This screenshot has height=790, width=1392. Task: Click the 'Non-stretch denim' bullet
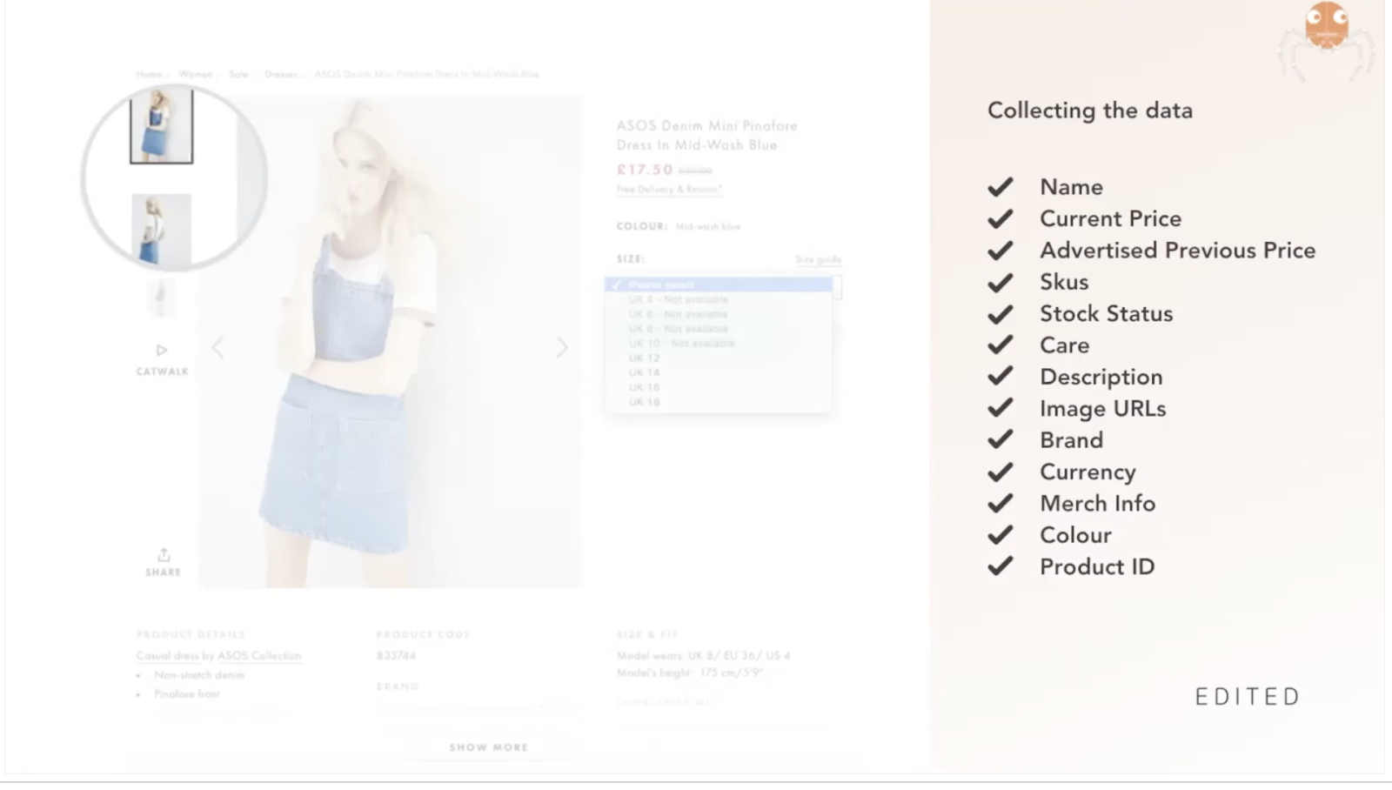(x=199, y=675)
